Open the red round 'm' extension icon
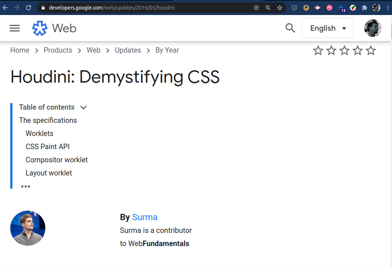Image resolution: width=392 pixels, height=268 pixels. tap(329, 8)
